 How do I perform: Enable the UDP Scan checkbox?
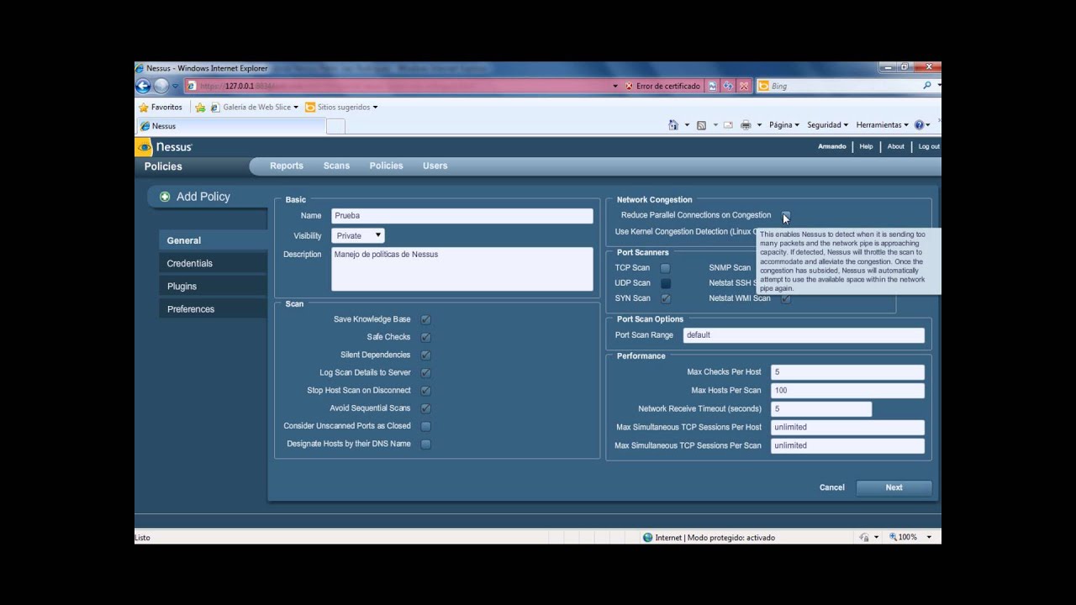click(665, 283)
